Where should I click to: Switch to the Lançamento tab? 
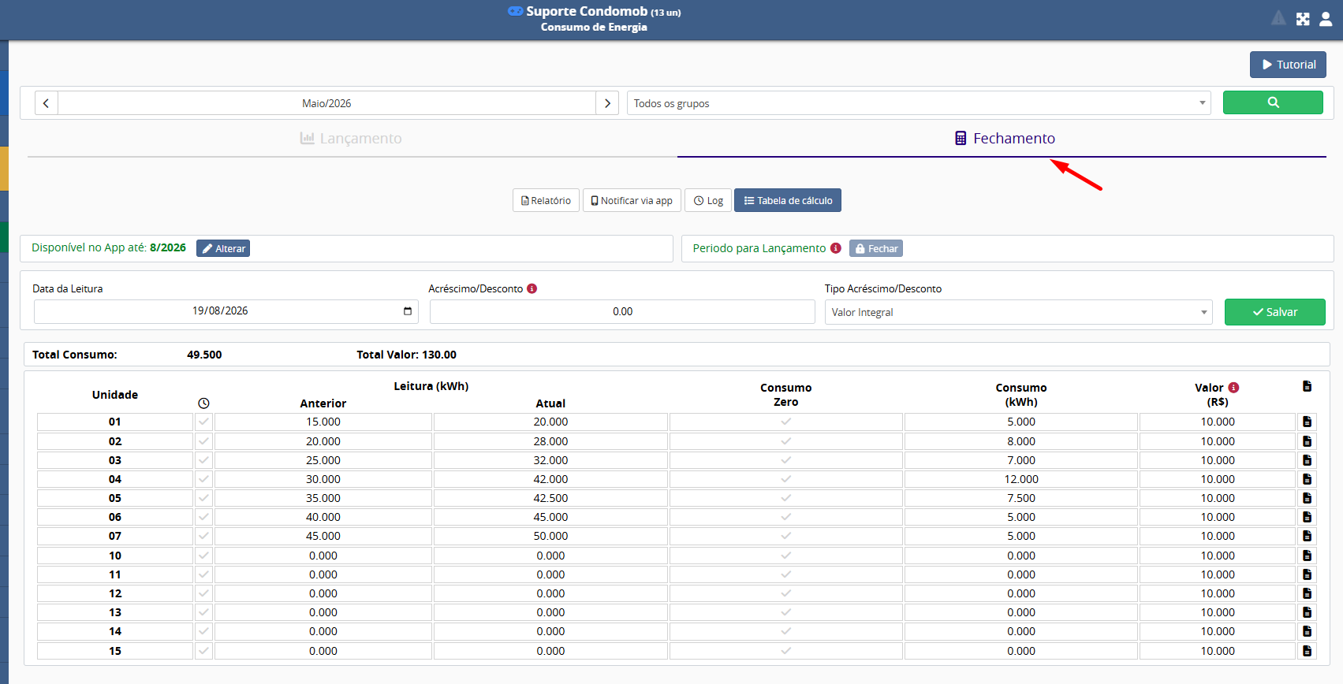tap(352, 139)
